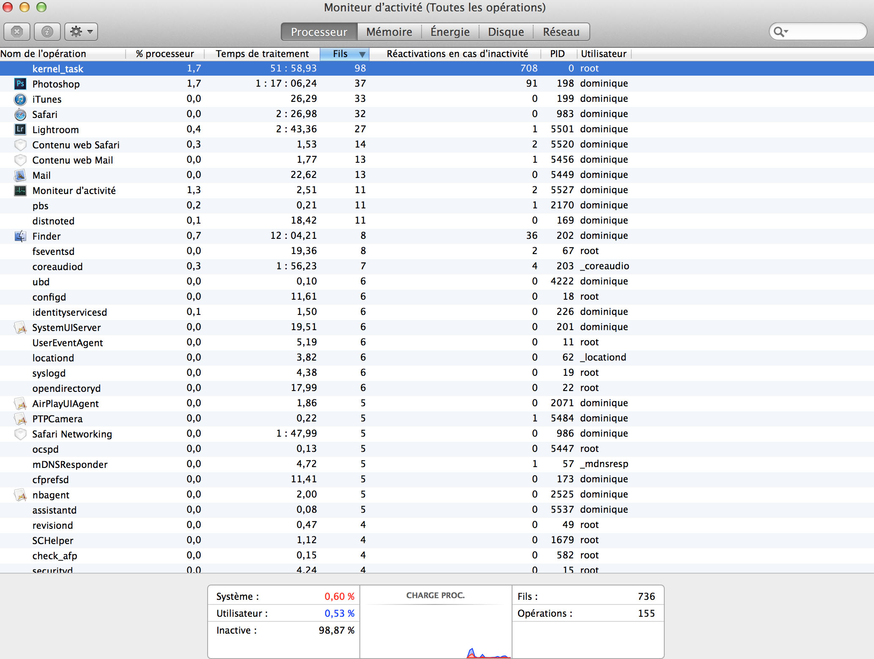The image size is (874, 659).
Task: Click the Finder face icon
Action: click(20, 236)
